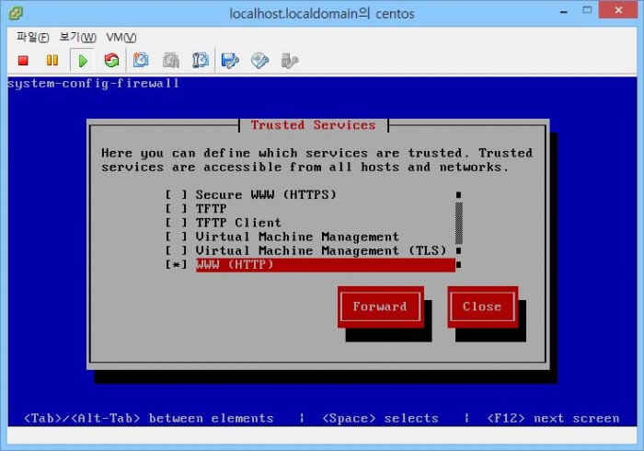Click the Reset virtual machine toolbar icon
644x451 pixels.
click(x=111, y=61)
